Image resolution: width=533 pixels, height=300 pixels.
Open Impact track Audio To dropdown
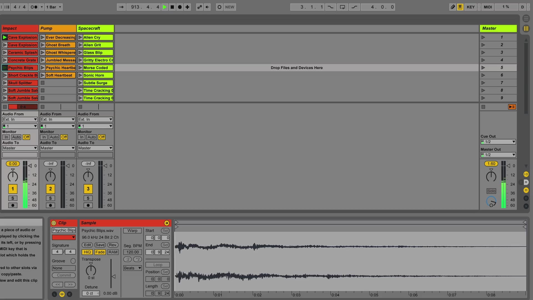pyautogui.click(x=20, y=148)
